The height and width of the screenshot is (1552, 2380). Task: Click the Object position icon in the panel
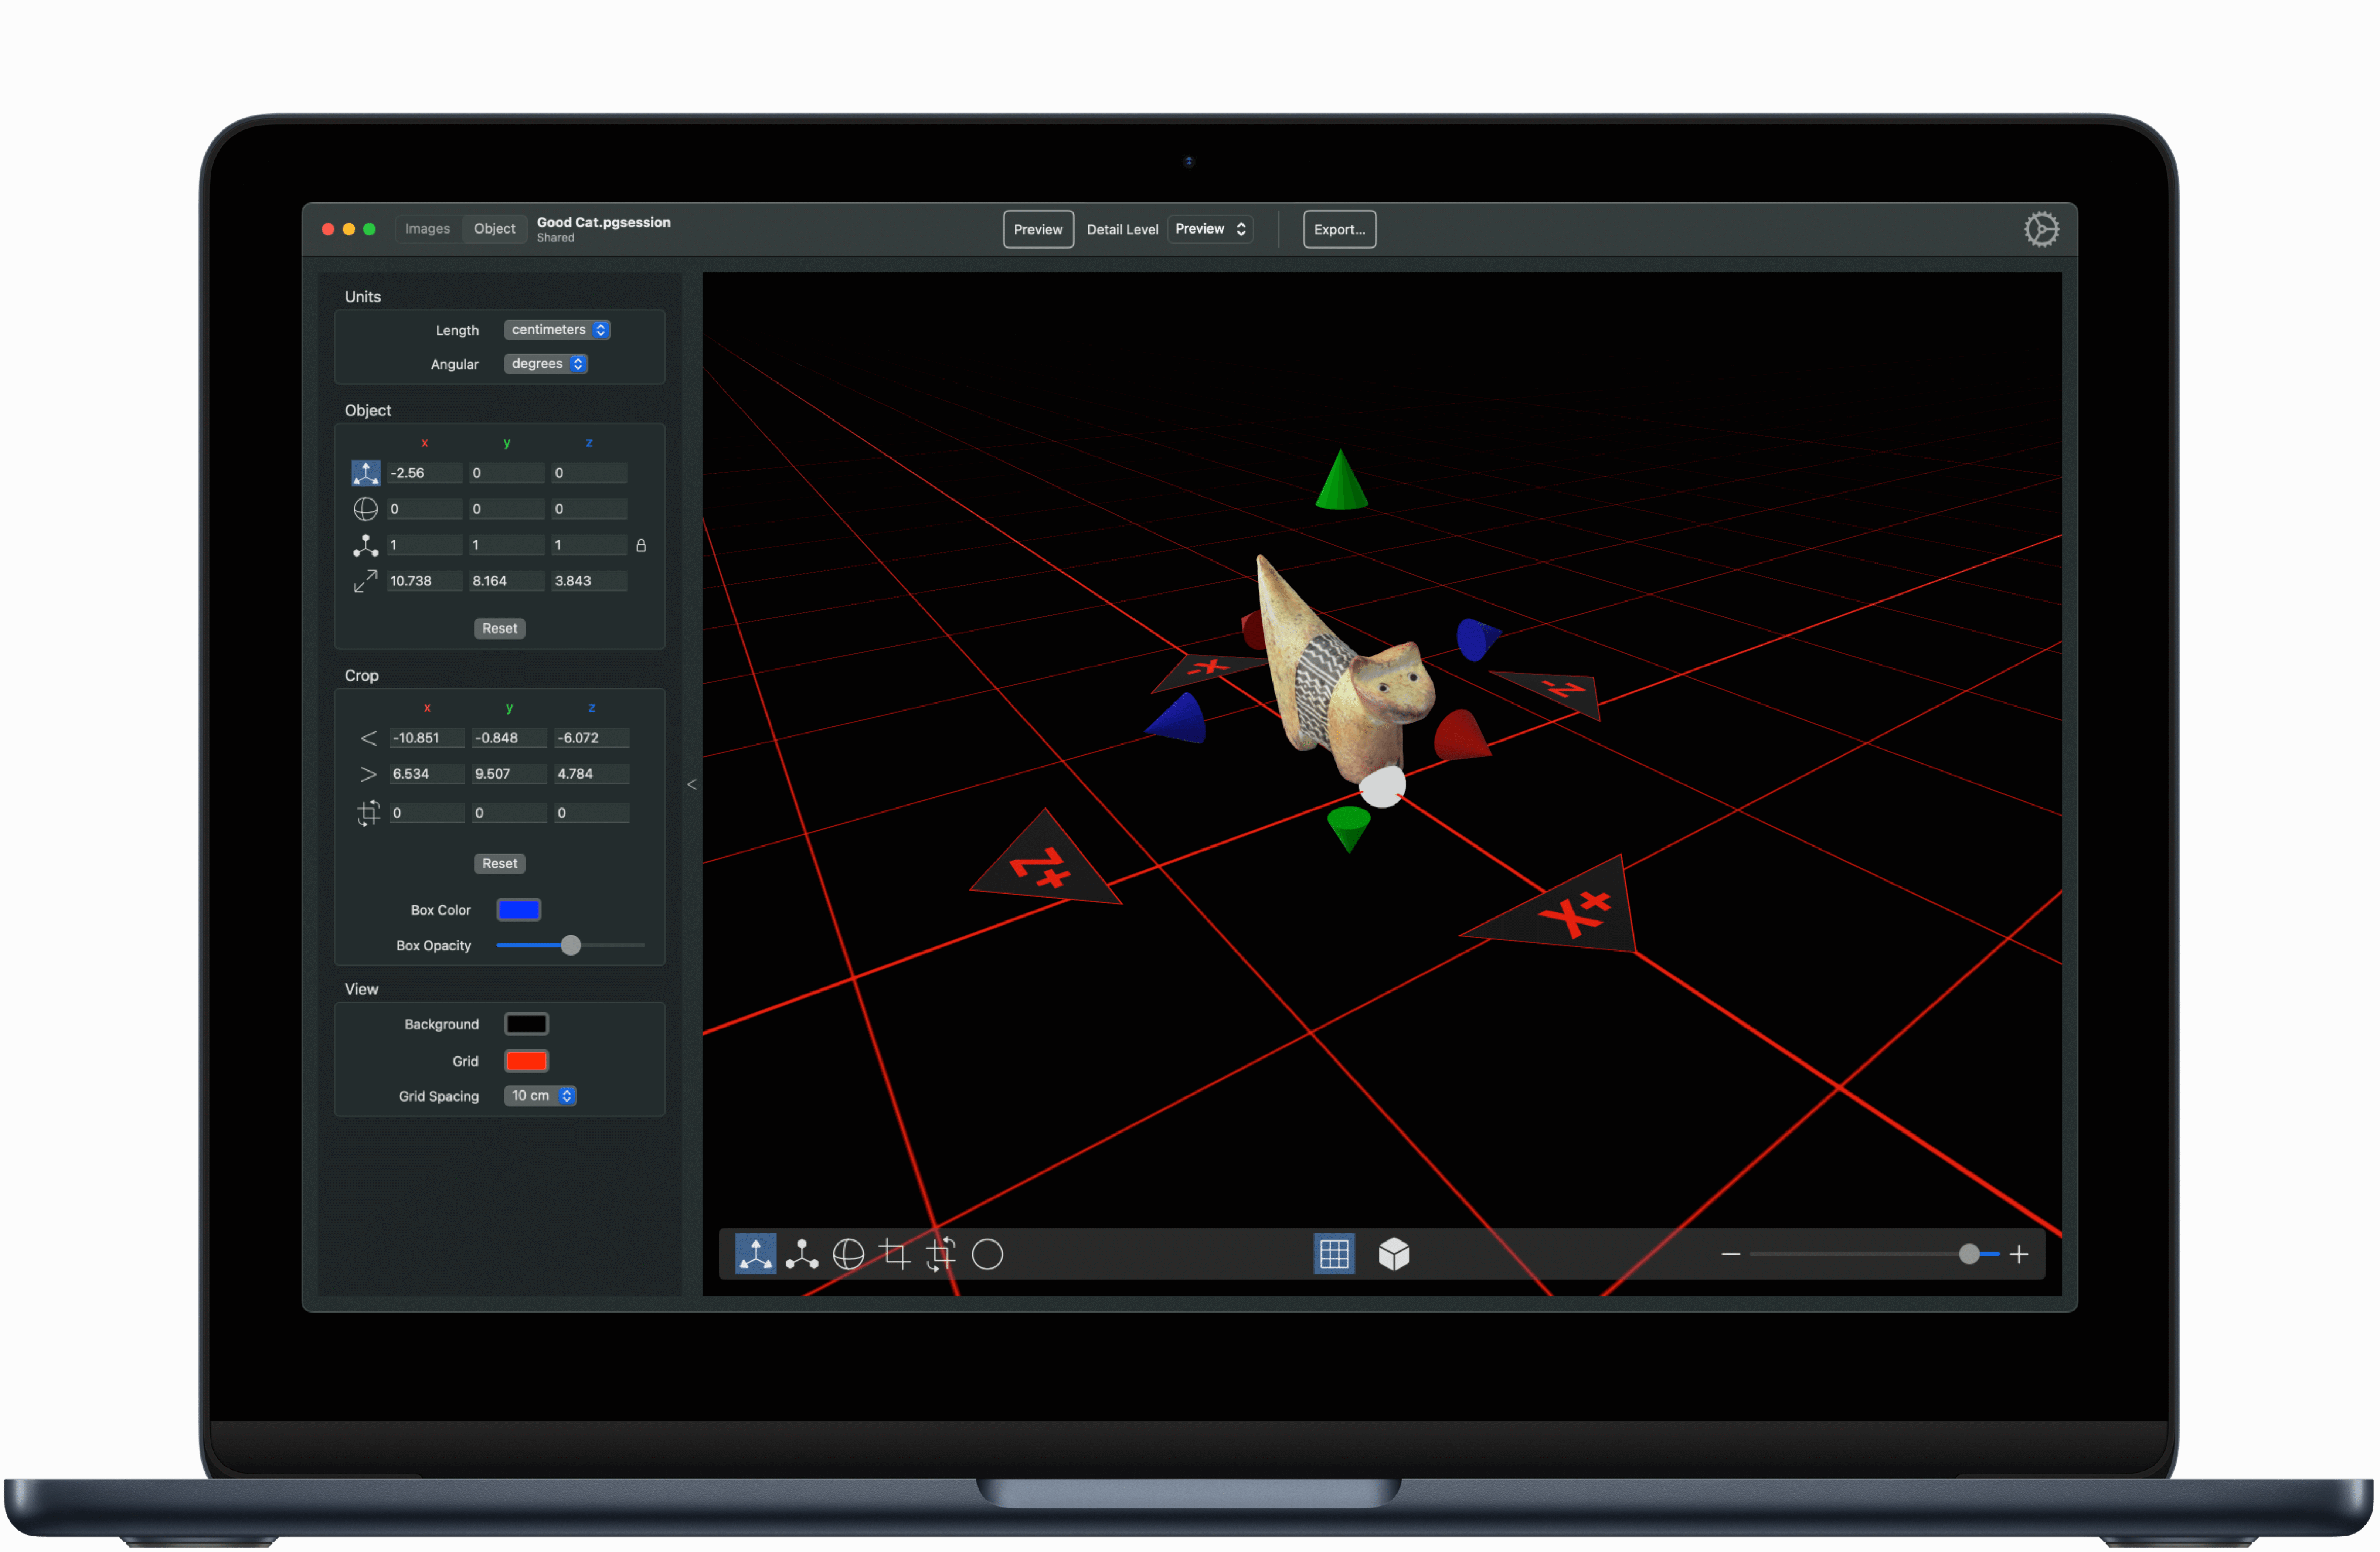[366, 473]
